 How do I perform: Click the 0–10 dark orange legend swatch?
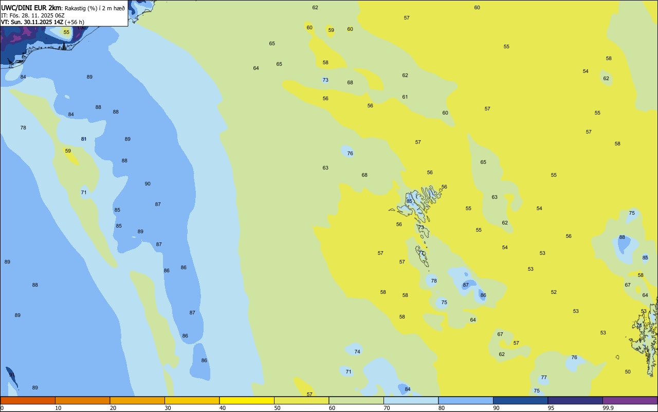click(x=28, y=400)
